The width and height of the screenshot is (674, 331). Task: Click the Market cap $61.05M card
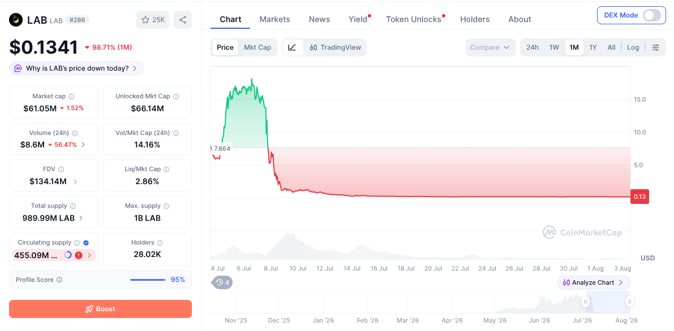[54, 103]
